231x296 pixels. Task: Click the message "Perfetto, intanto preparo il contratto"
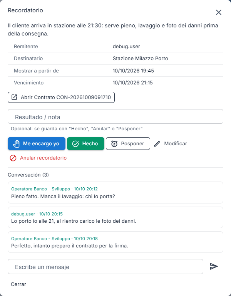[x=70, y=246]
